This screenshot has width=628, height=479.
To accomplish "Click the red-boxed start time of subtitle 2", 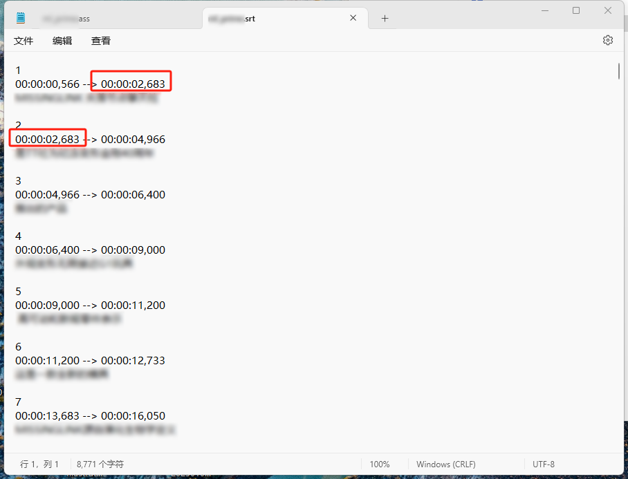I will tap(46, 139).
